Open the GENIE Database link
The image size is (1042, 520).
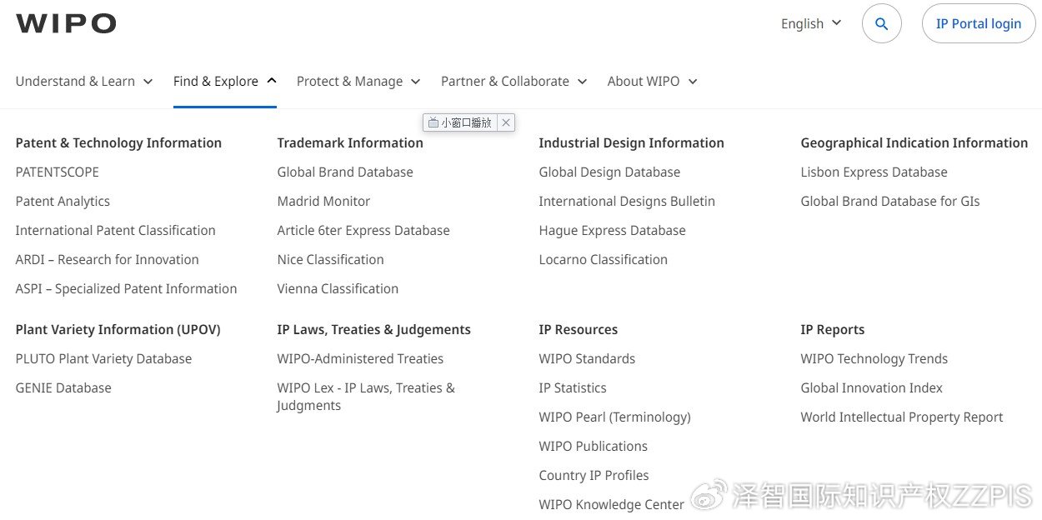63,387
